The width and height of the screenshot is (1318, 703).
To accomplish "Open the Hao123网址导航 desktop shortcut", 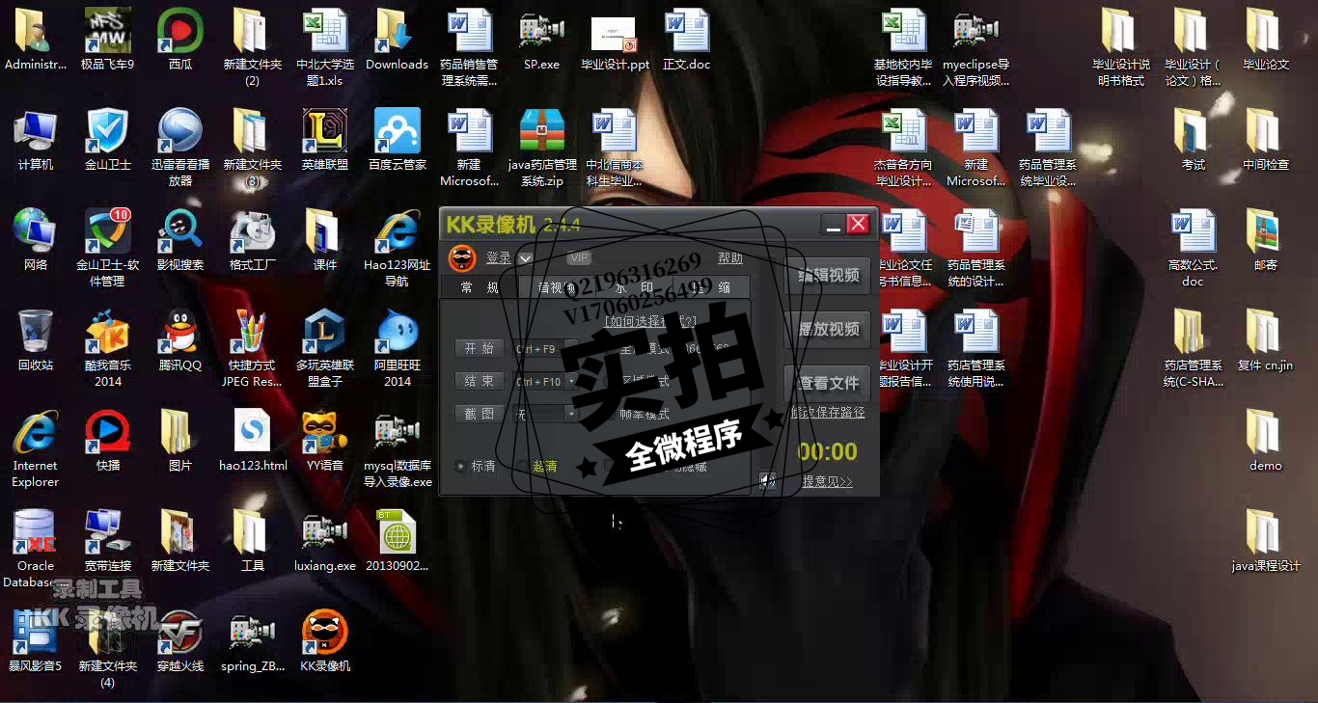I will tap(398, 248).
